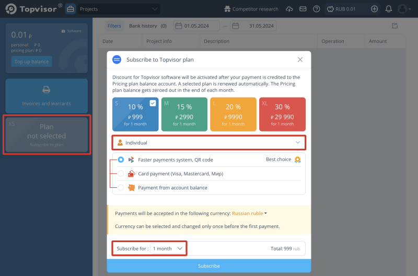
Task: Sort by the Date column header
Action: (x=108, y=41)
